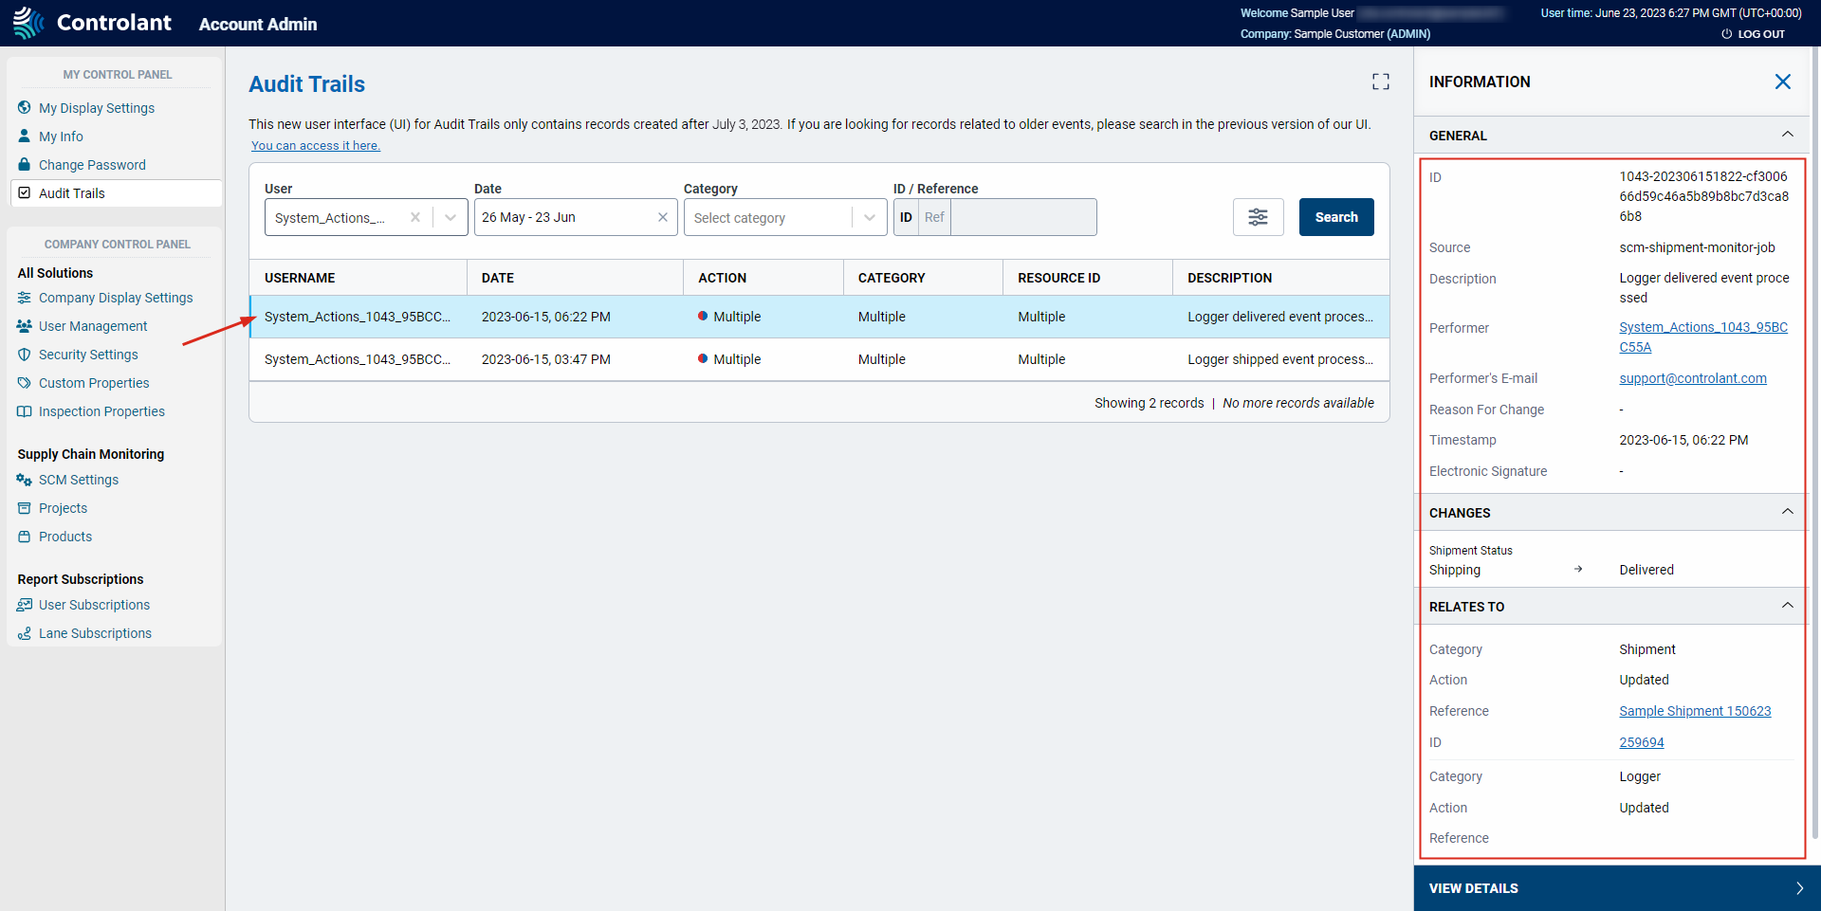1821x911 pixels.
Task: Click 'Logger shipped event process...' description cell
Action: tap(1280, 359)
